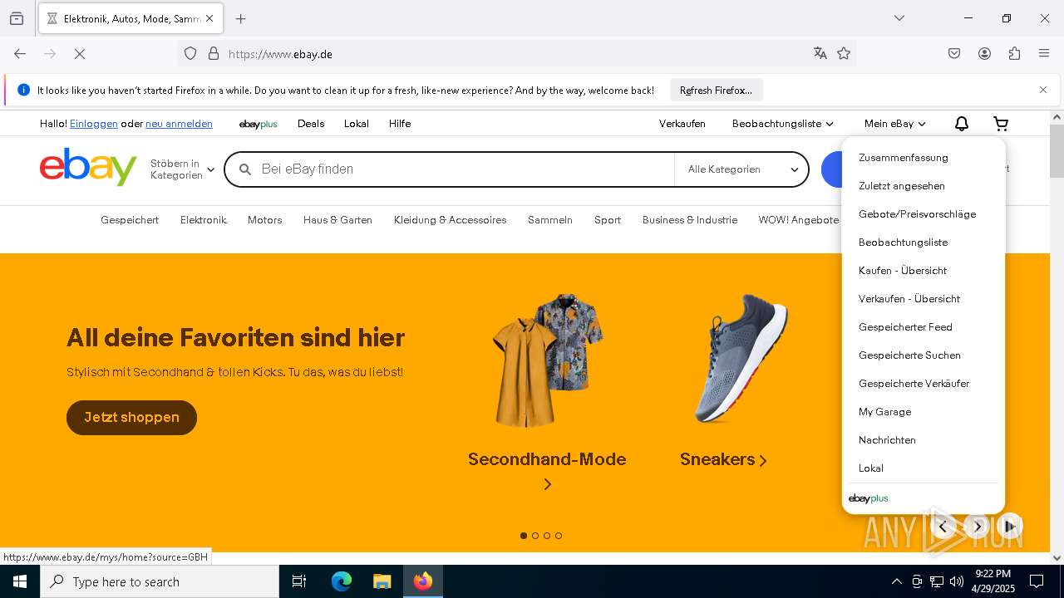
Task: Open Deals in top navigation
Action: pos(311,124)
